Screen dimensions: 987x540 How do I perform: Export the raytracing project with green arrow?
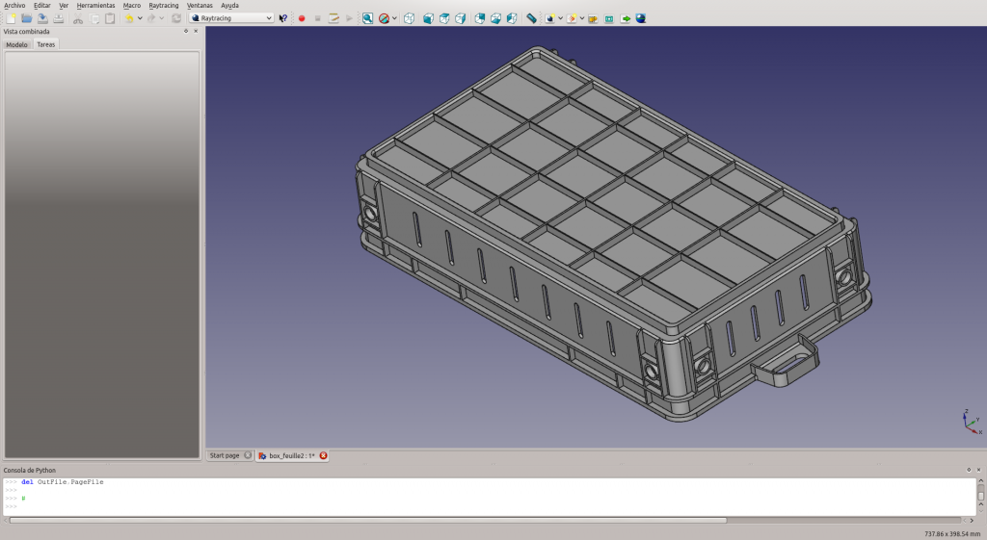[625, 18]
